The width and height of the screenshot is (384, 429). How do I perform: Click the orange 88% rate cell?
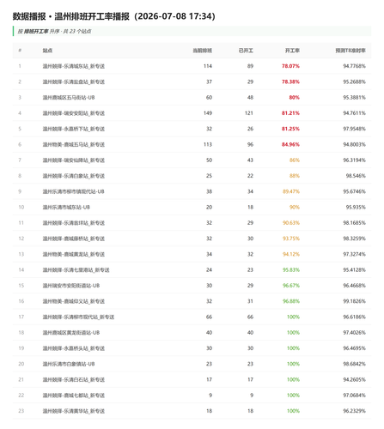point(295,176)
